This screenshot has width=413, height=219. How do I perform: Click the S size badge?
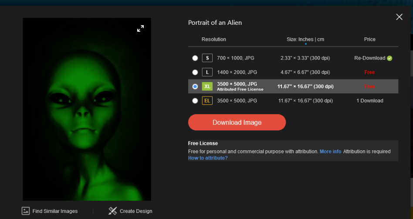tap(207, 58)
